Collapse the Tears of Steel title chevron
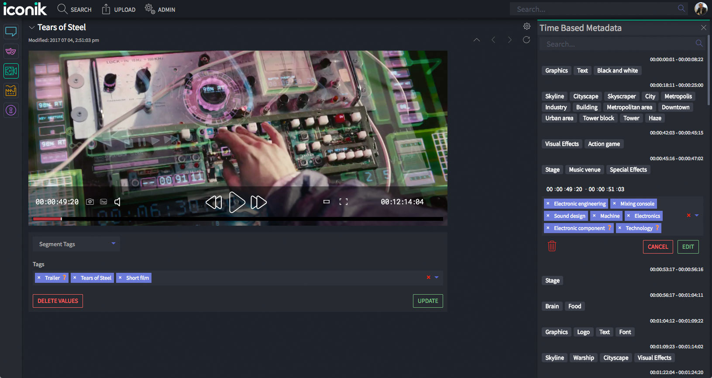This screenshot has height=378, width=712. coord(31,27)
